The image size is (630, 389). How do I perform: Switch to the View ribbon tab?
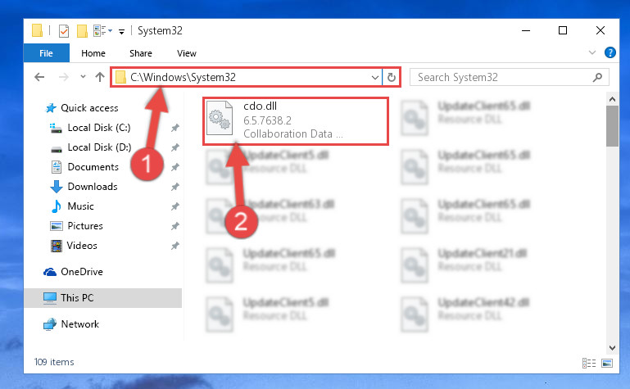[x=187, y=53]
